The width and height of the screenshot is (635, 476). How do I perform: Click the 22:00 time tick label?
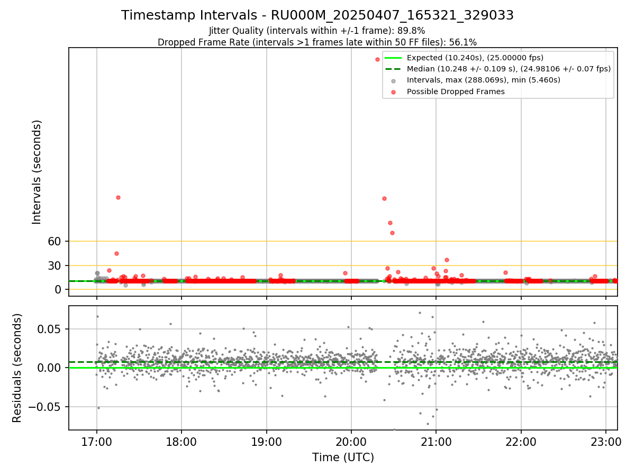pos(521,442)
